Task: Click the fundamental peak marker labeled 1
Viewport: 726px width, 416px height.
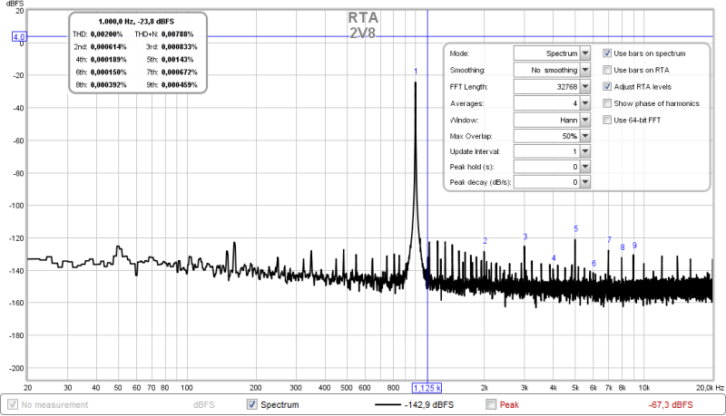Action: coord(416,71)
